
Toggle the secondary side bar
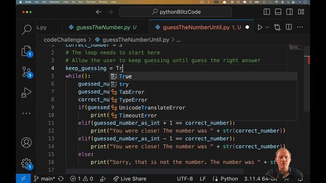(289, 12)
